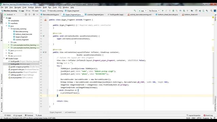The image size is (217, 122).
Task: Open the app run configuration dropdown
Action: (x=142, y=11)
